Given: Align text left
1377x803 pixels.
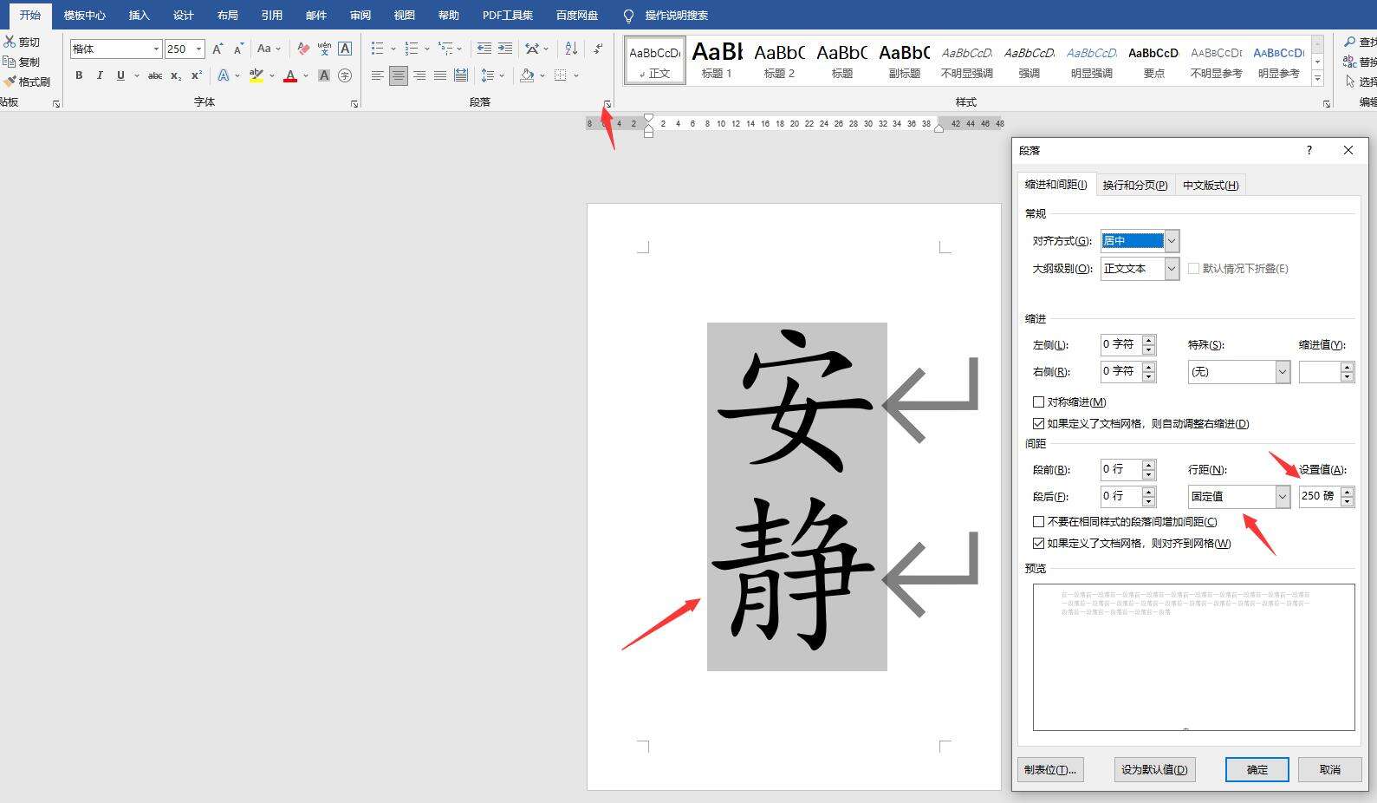Looking at the screenshot, I should [377, 75].
